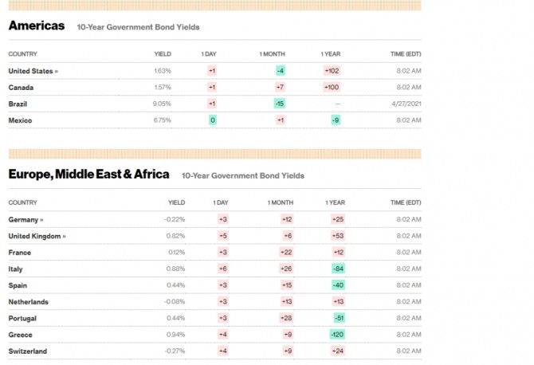The height and width of the screenshot is (365, 534).
Task: Click United States 1 Year +102 badge
Action: point(332,71)
